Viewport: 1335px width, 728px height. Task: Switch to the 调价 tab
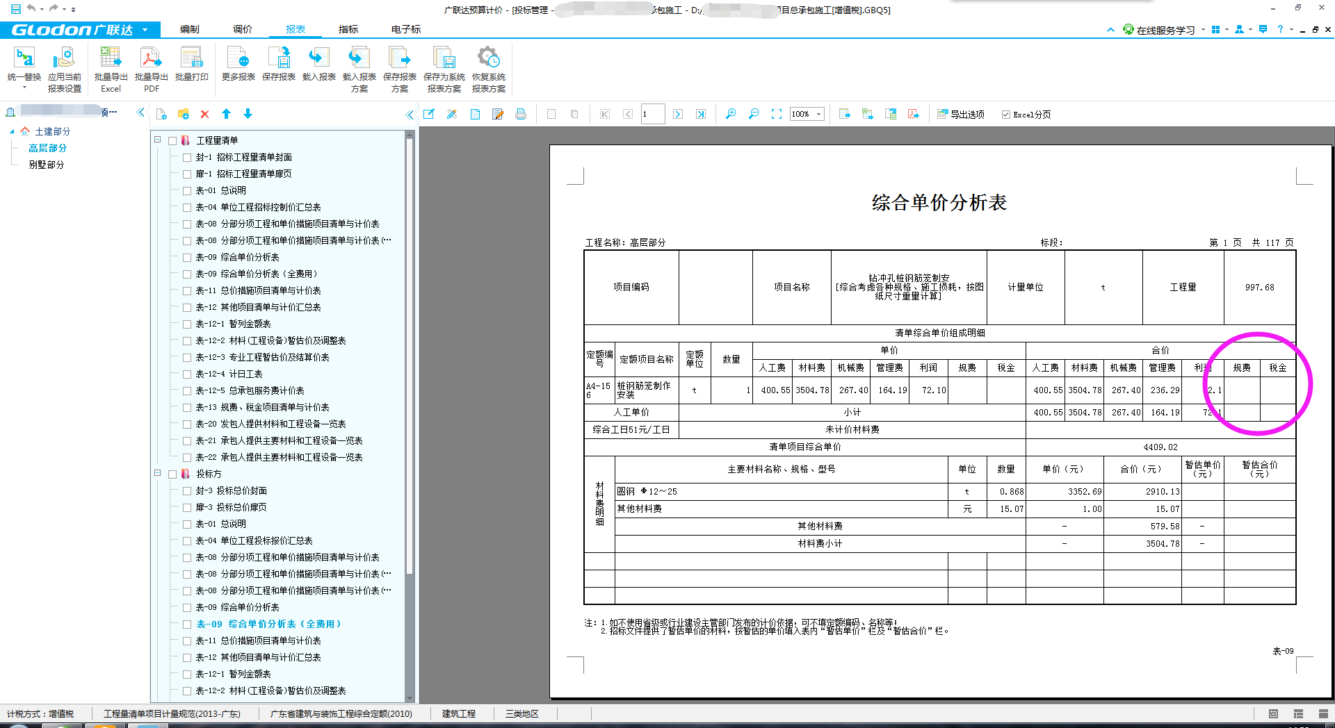pos(242,29)
